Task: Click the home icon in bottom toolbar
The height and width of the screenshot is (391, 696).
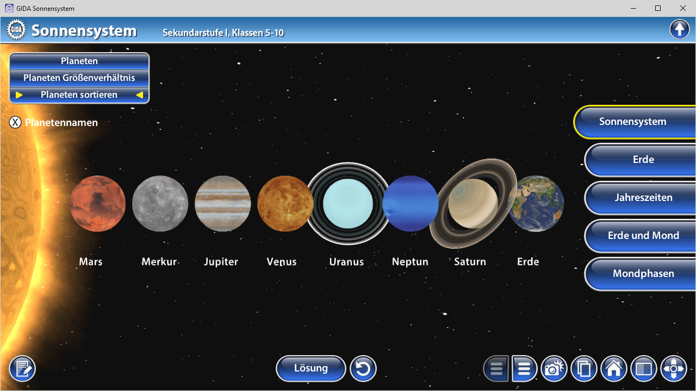Action: point(614,369)
